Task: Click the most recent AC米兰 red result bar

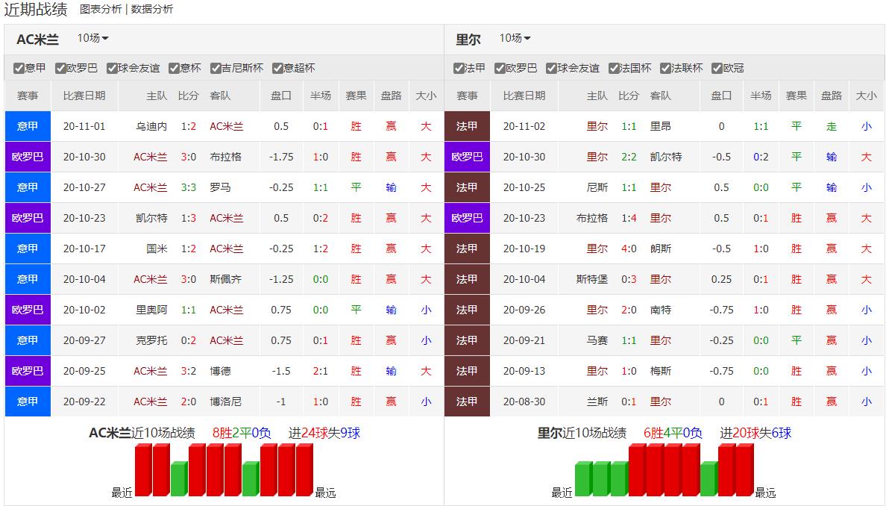Action: (x=142, y=470)
